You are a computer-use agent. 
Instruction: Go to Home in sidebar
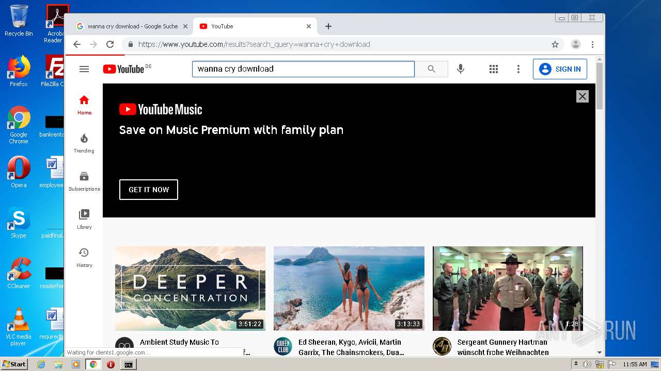84,105
